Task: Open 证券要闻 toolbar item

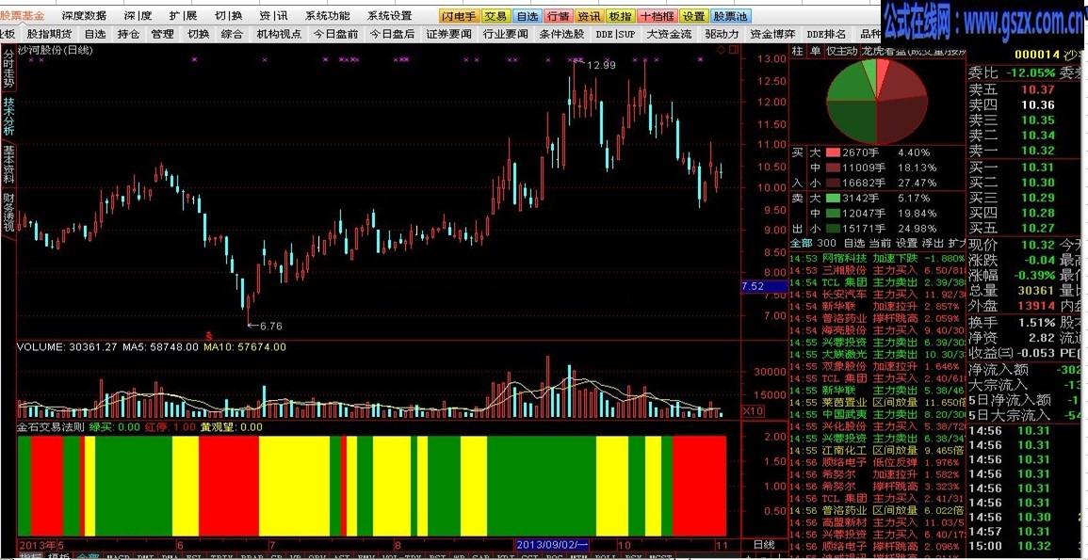Action: coord(449,33)
